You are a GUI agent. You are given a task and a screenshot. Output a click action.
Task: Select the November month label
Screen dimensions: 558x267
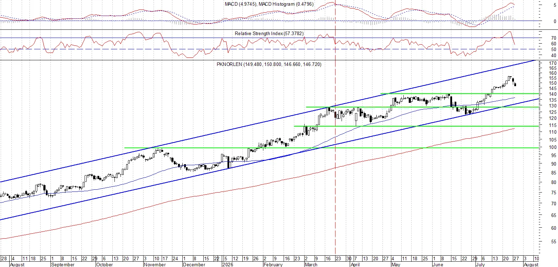point(155,265)
